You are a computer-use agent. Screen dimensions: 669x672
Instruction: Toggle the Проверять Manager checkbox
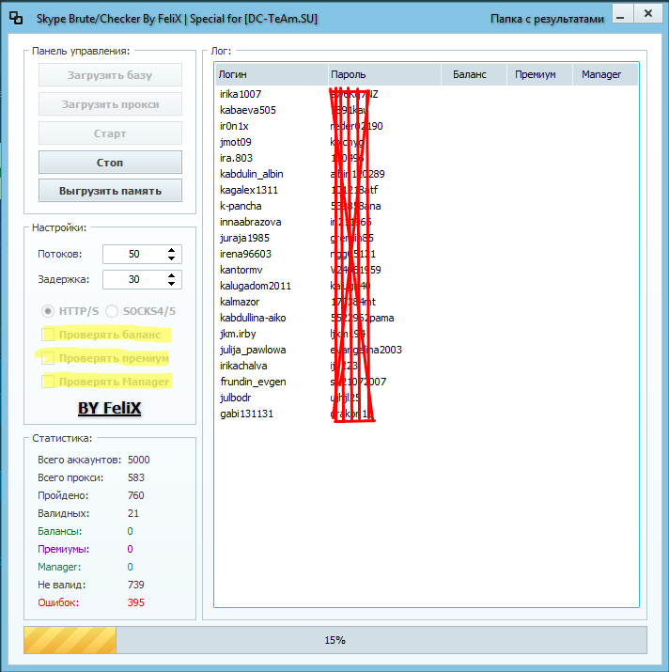click(49, 382)
